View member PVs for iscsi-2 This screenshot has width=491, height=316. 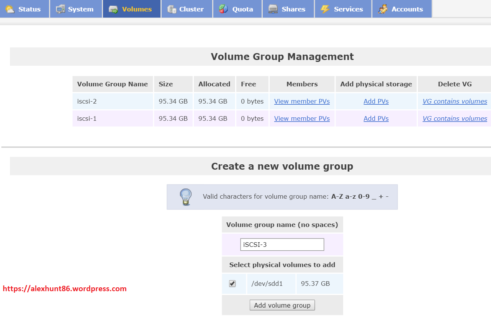coord(302,101)
